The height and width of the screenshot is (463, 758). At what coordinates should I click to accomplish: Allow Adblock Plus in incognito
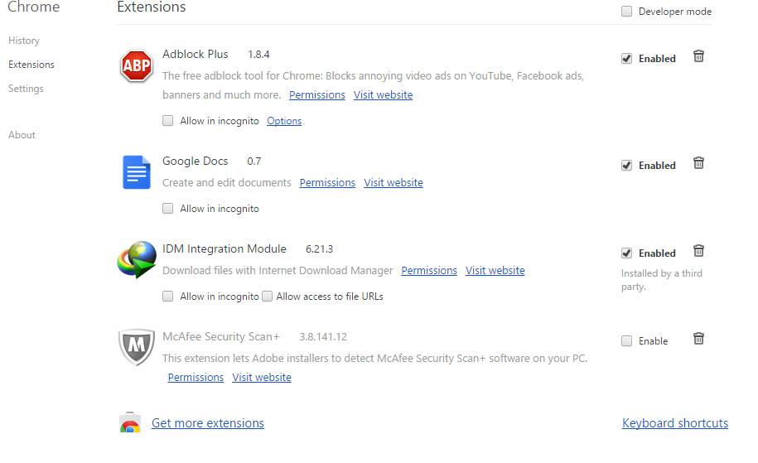(x=167, y=120)
